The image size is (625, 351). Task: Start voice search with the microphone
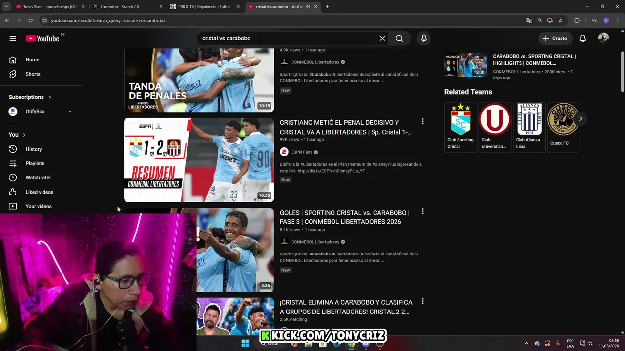[423, 39]
